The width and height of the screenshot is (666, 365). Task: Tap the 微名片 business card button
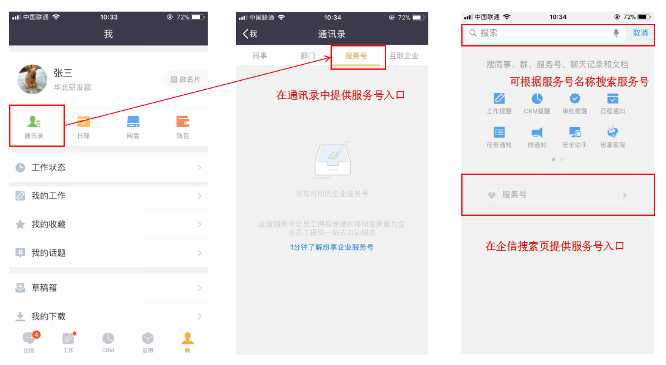click(x=186, y=79)
